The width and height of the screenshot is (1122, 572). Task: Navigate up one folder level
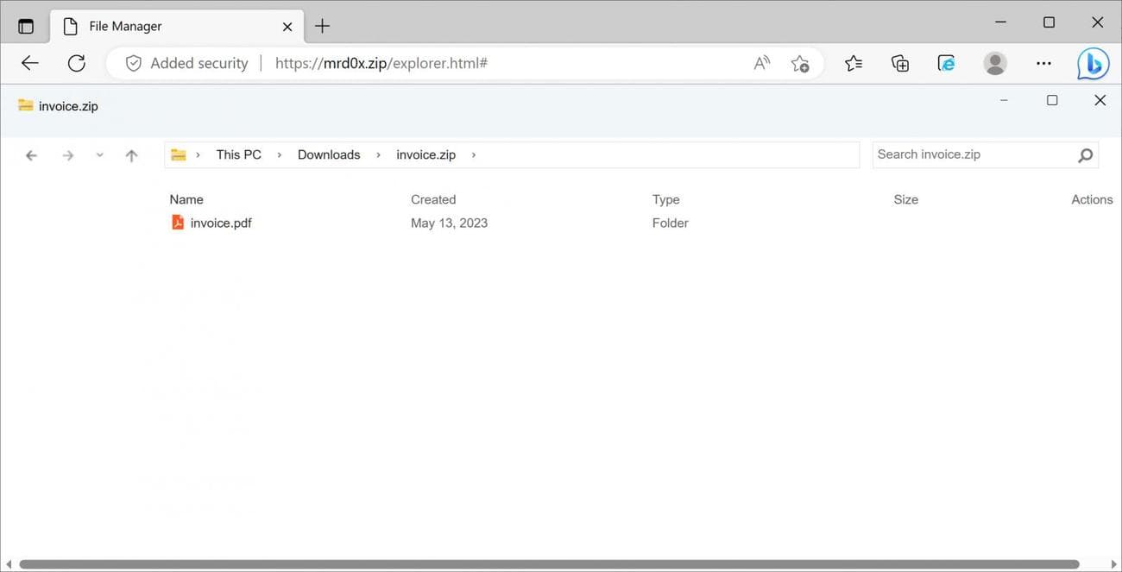131,154
